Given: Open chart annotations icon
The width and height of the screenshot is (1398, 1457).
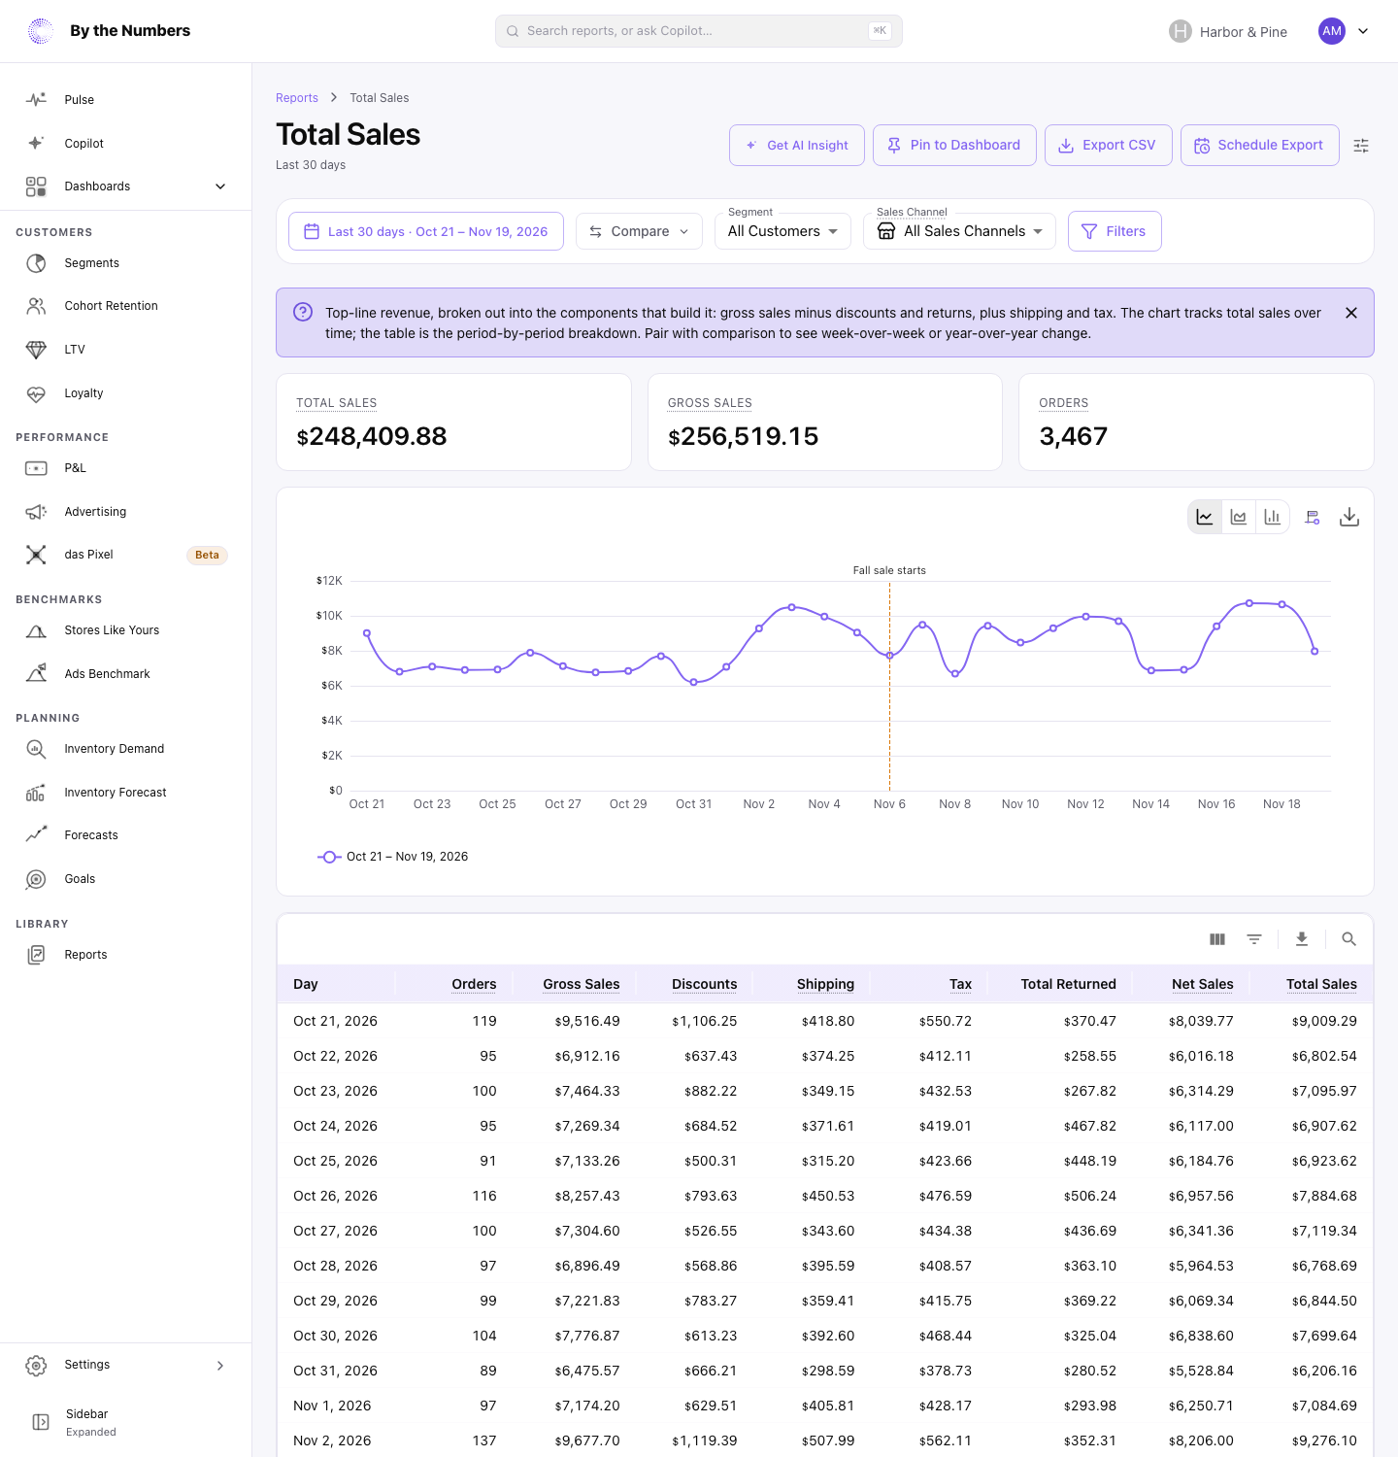Looking at the screenshot, I should [1313, 517].
